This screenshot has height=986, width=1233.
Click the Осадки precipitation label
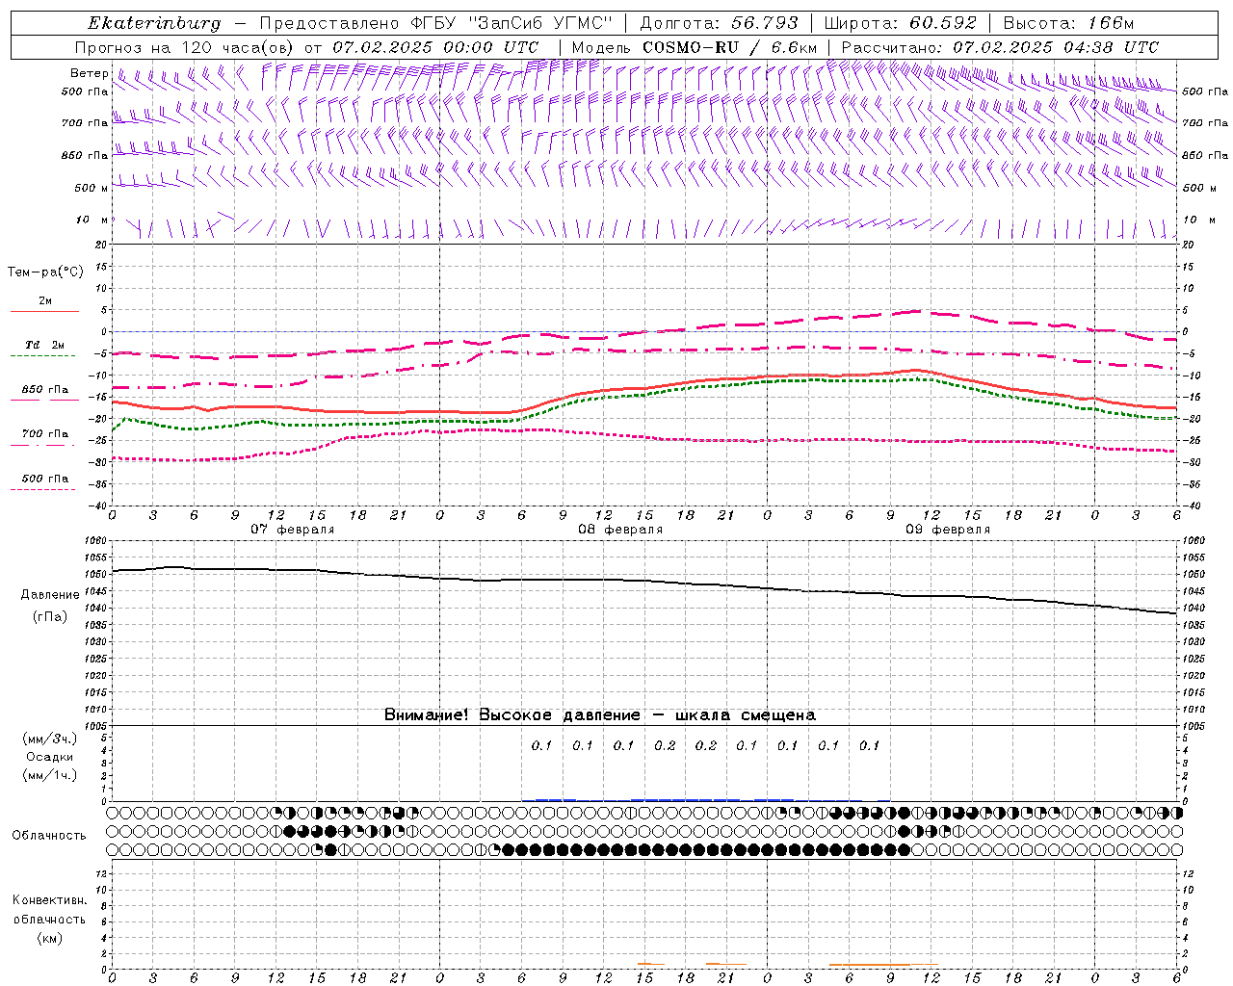tap(50, 757)
